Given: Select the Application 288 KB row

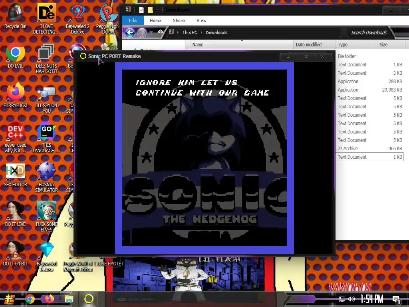Looking at the screenshot, I should [369, 82].
